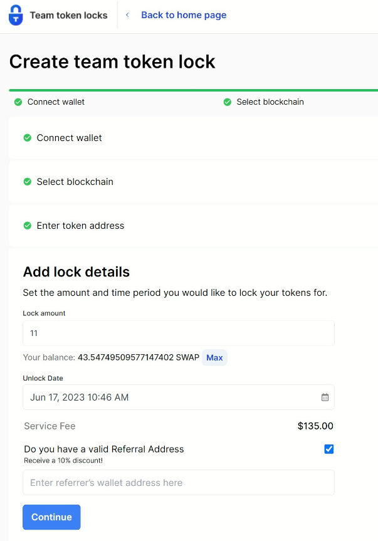378x541 pixels.
Task: Click the checkmark icon in Enter token address section
Action: coord(26,226)
